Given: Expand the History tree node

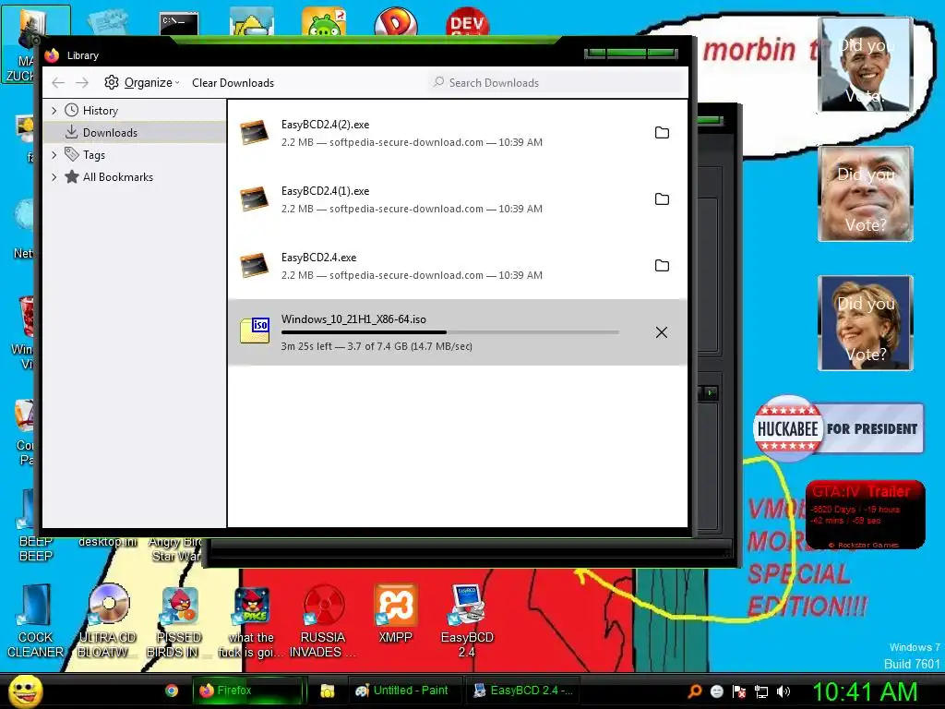Looking at the screenshot, I should click(x=54, y=111).
